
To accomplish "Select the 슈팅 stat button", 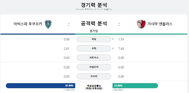I will [x=94, y=49].
